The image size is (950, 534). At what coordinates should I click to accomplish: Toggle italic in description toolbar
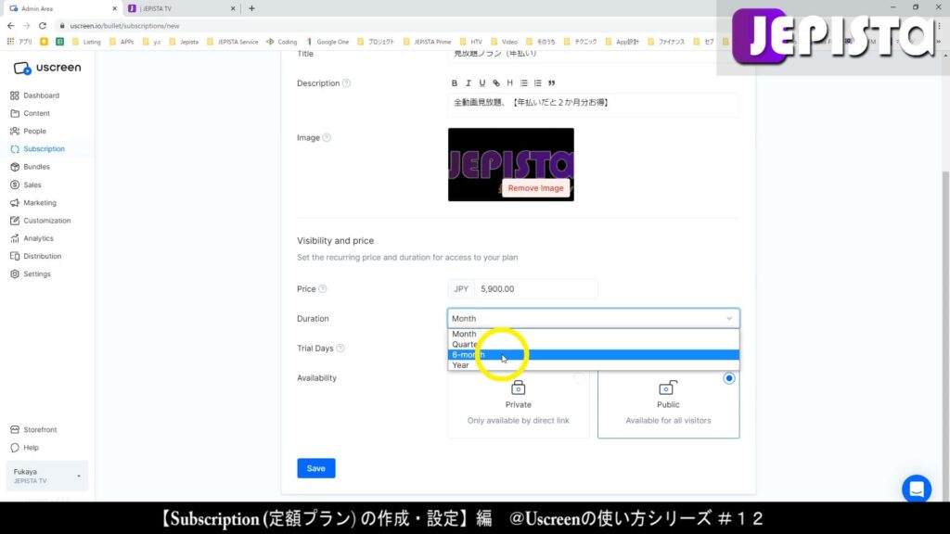point(468,83)
